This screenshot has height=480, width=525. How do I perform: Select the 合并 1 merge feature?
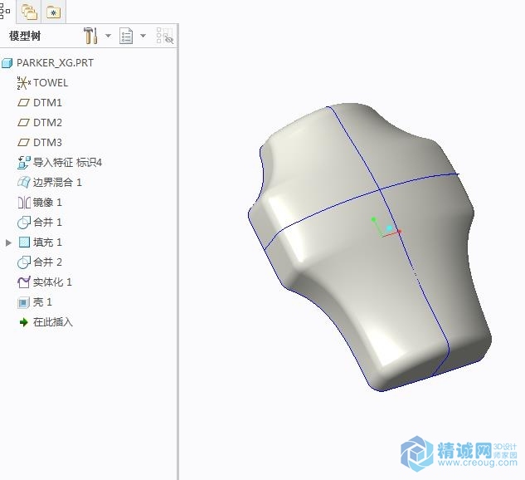pos(47,223)
